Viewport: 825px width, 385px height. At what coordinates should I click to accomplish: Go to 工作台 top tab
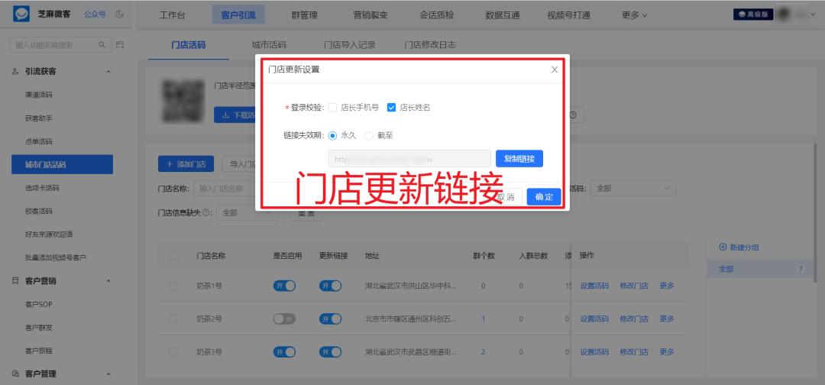[x=172, y=15]
